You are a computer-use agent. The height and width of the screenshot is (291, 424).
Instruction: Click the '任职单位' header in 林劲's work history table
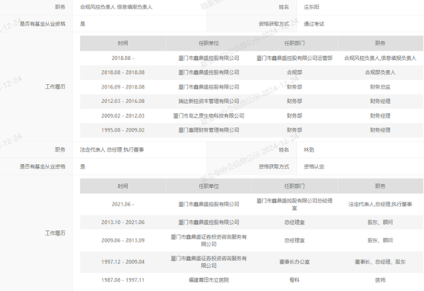[x=209, y=186]
